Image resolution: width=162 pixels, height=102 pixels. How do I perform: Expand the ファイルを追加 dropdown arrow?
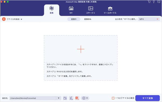pyautogui.click(x=21, y=19)
